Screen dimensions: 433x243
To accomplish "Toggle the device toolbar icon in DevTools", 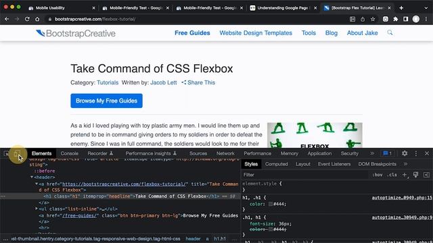I will (x=17, y=153).
